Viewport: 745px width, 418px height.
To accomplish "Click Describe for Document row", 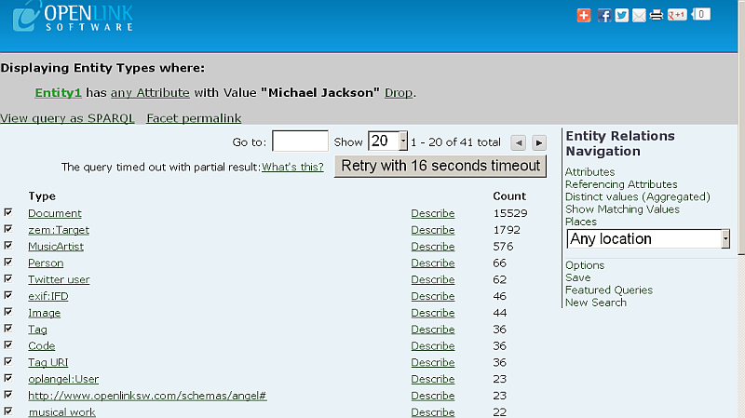I will [433, 213].
